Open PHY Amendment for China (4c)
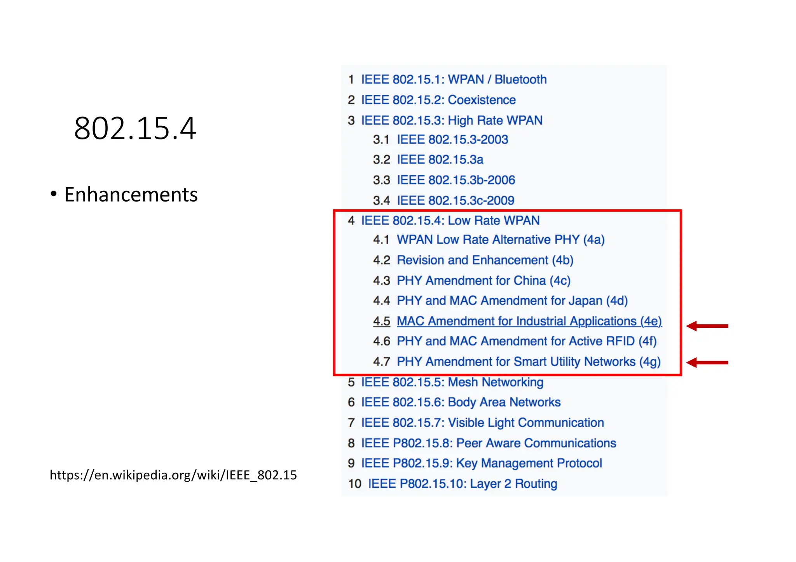 [x=484, y=281]
